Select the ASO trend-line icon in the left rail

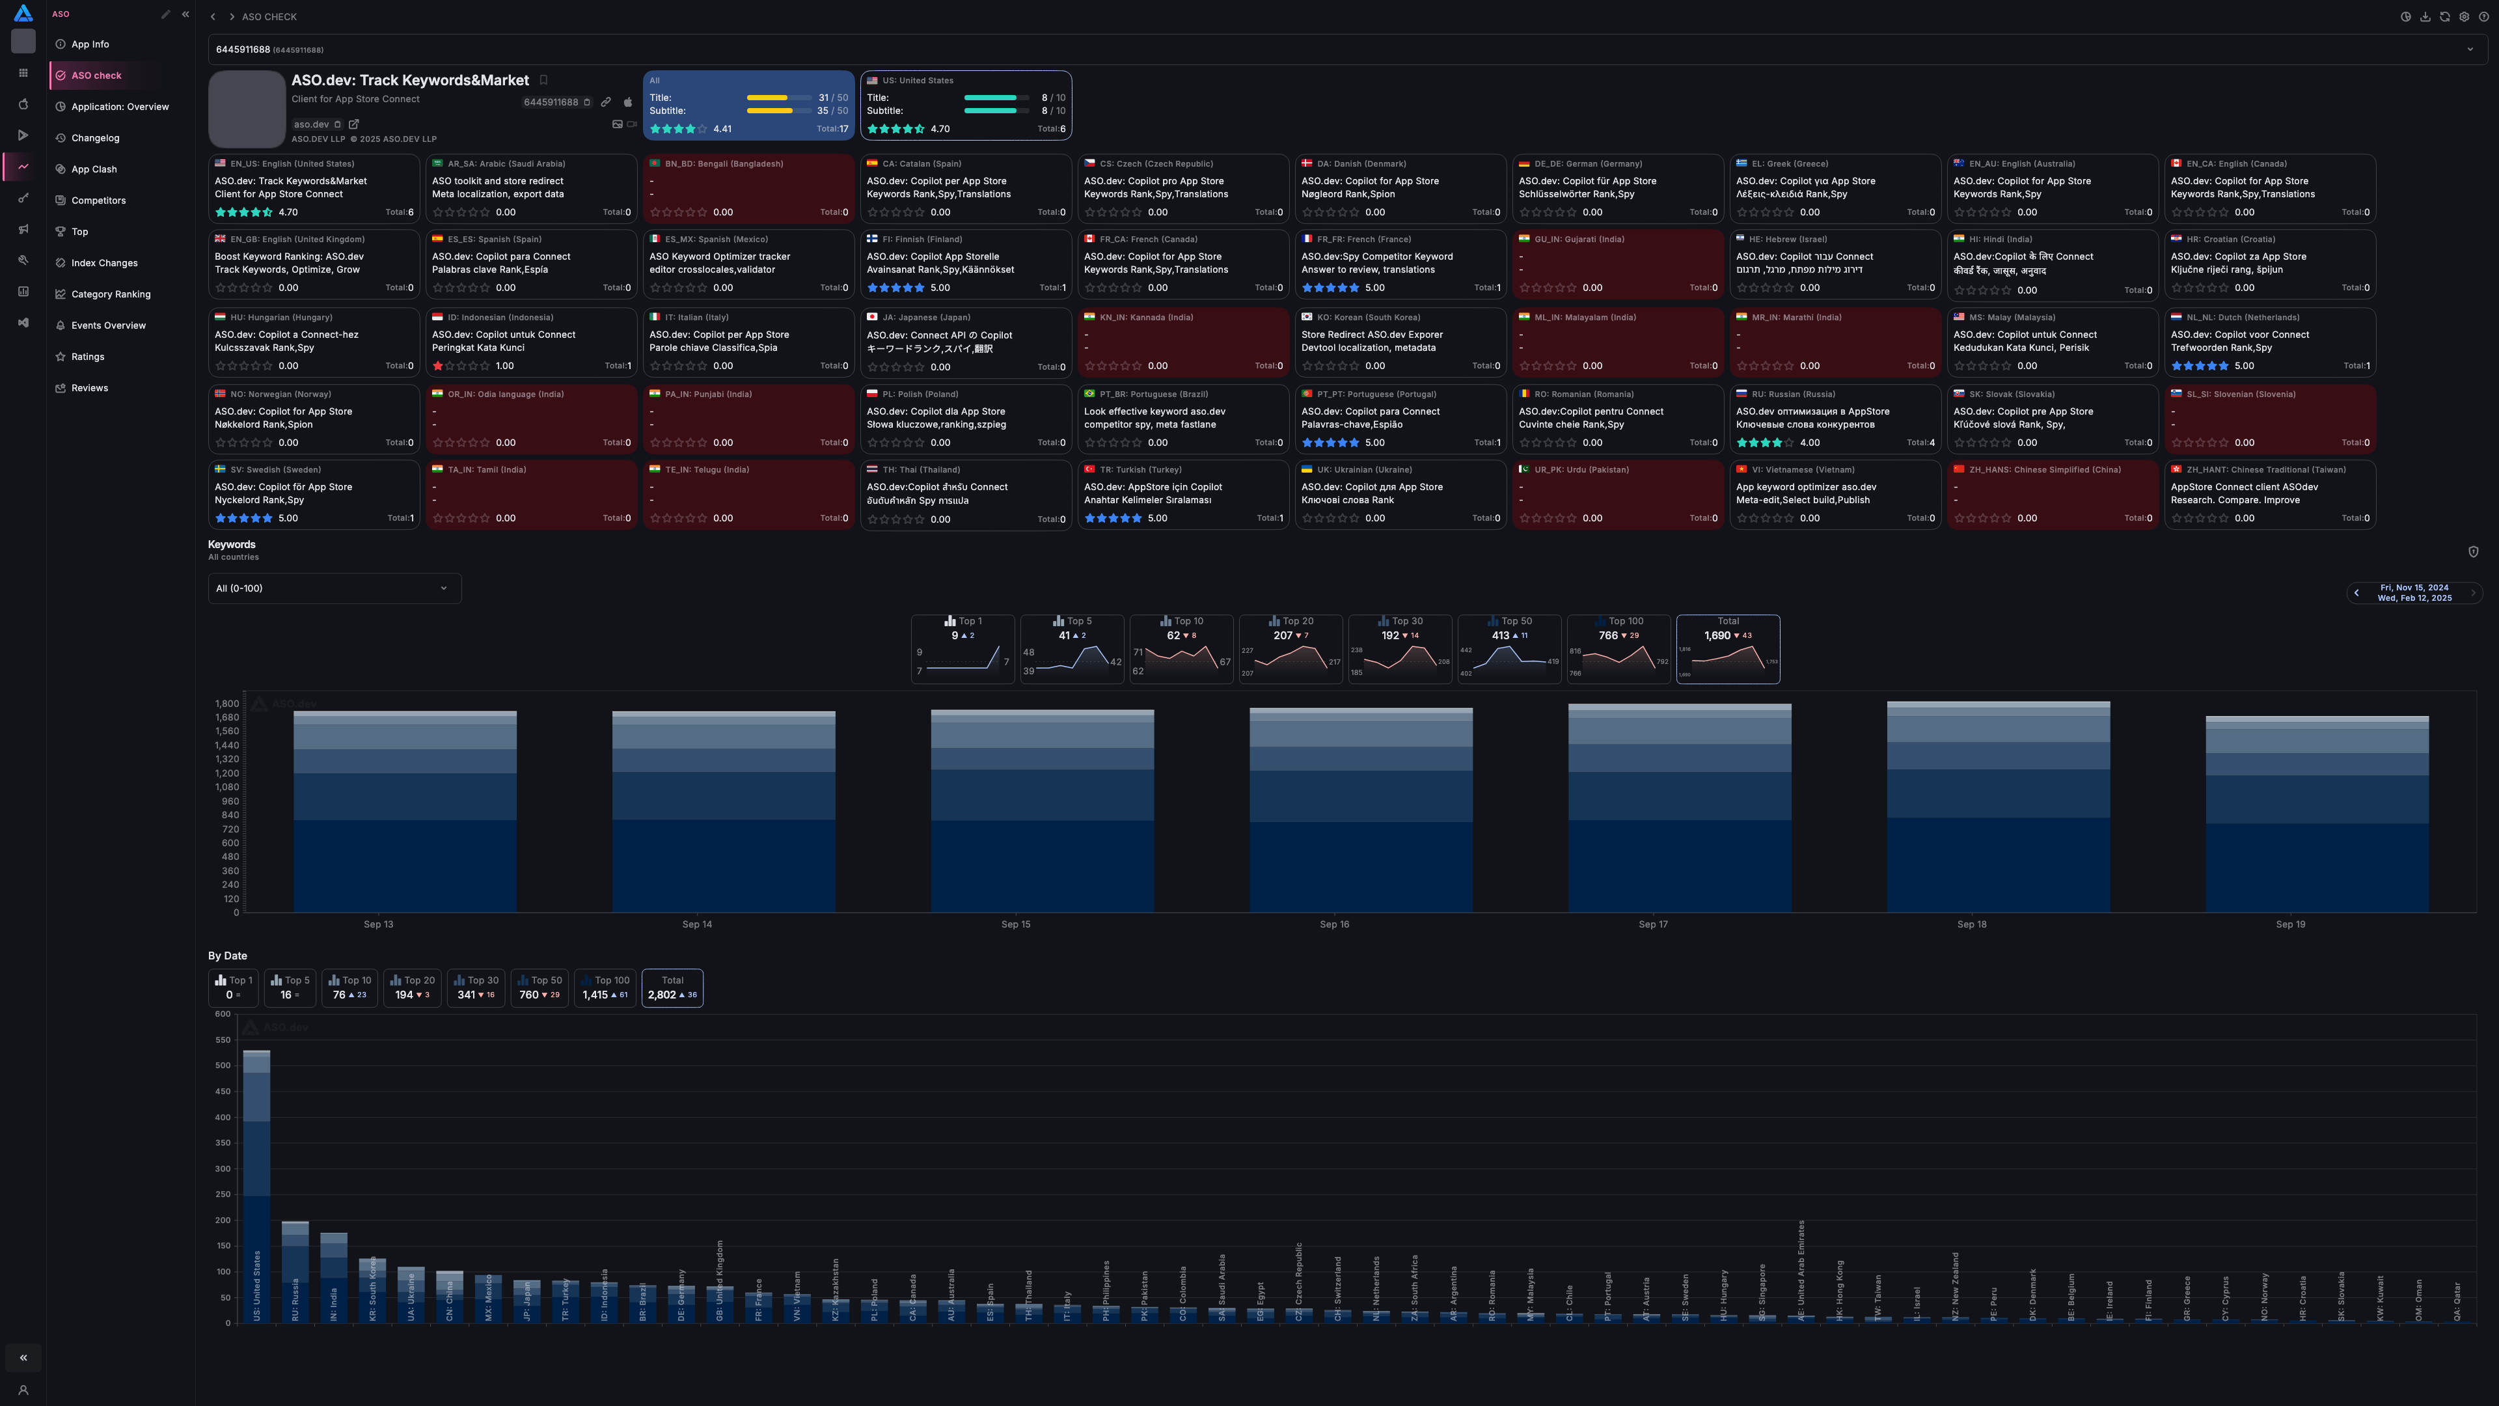(x=23, y=167)
